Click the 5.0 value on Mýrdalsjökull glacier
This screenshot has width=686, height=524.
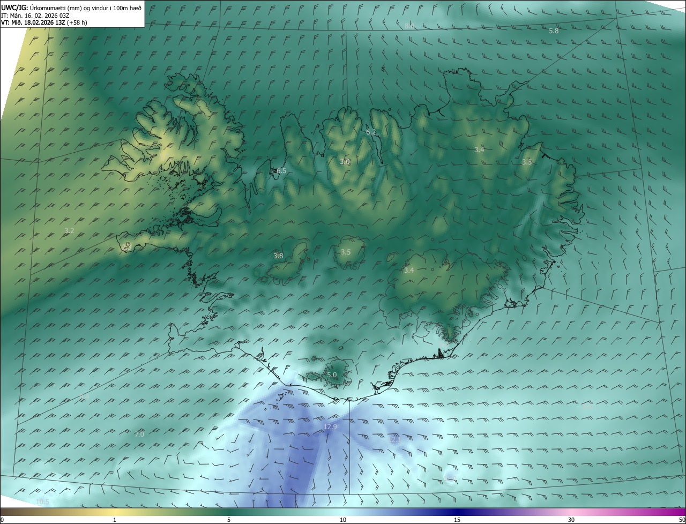[332, 375]
